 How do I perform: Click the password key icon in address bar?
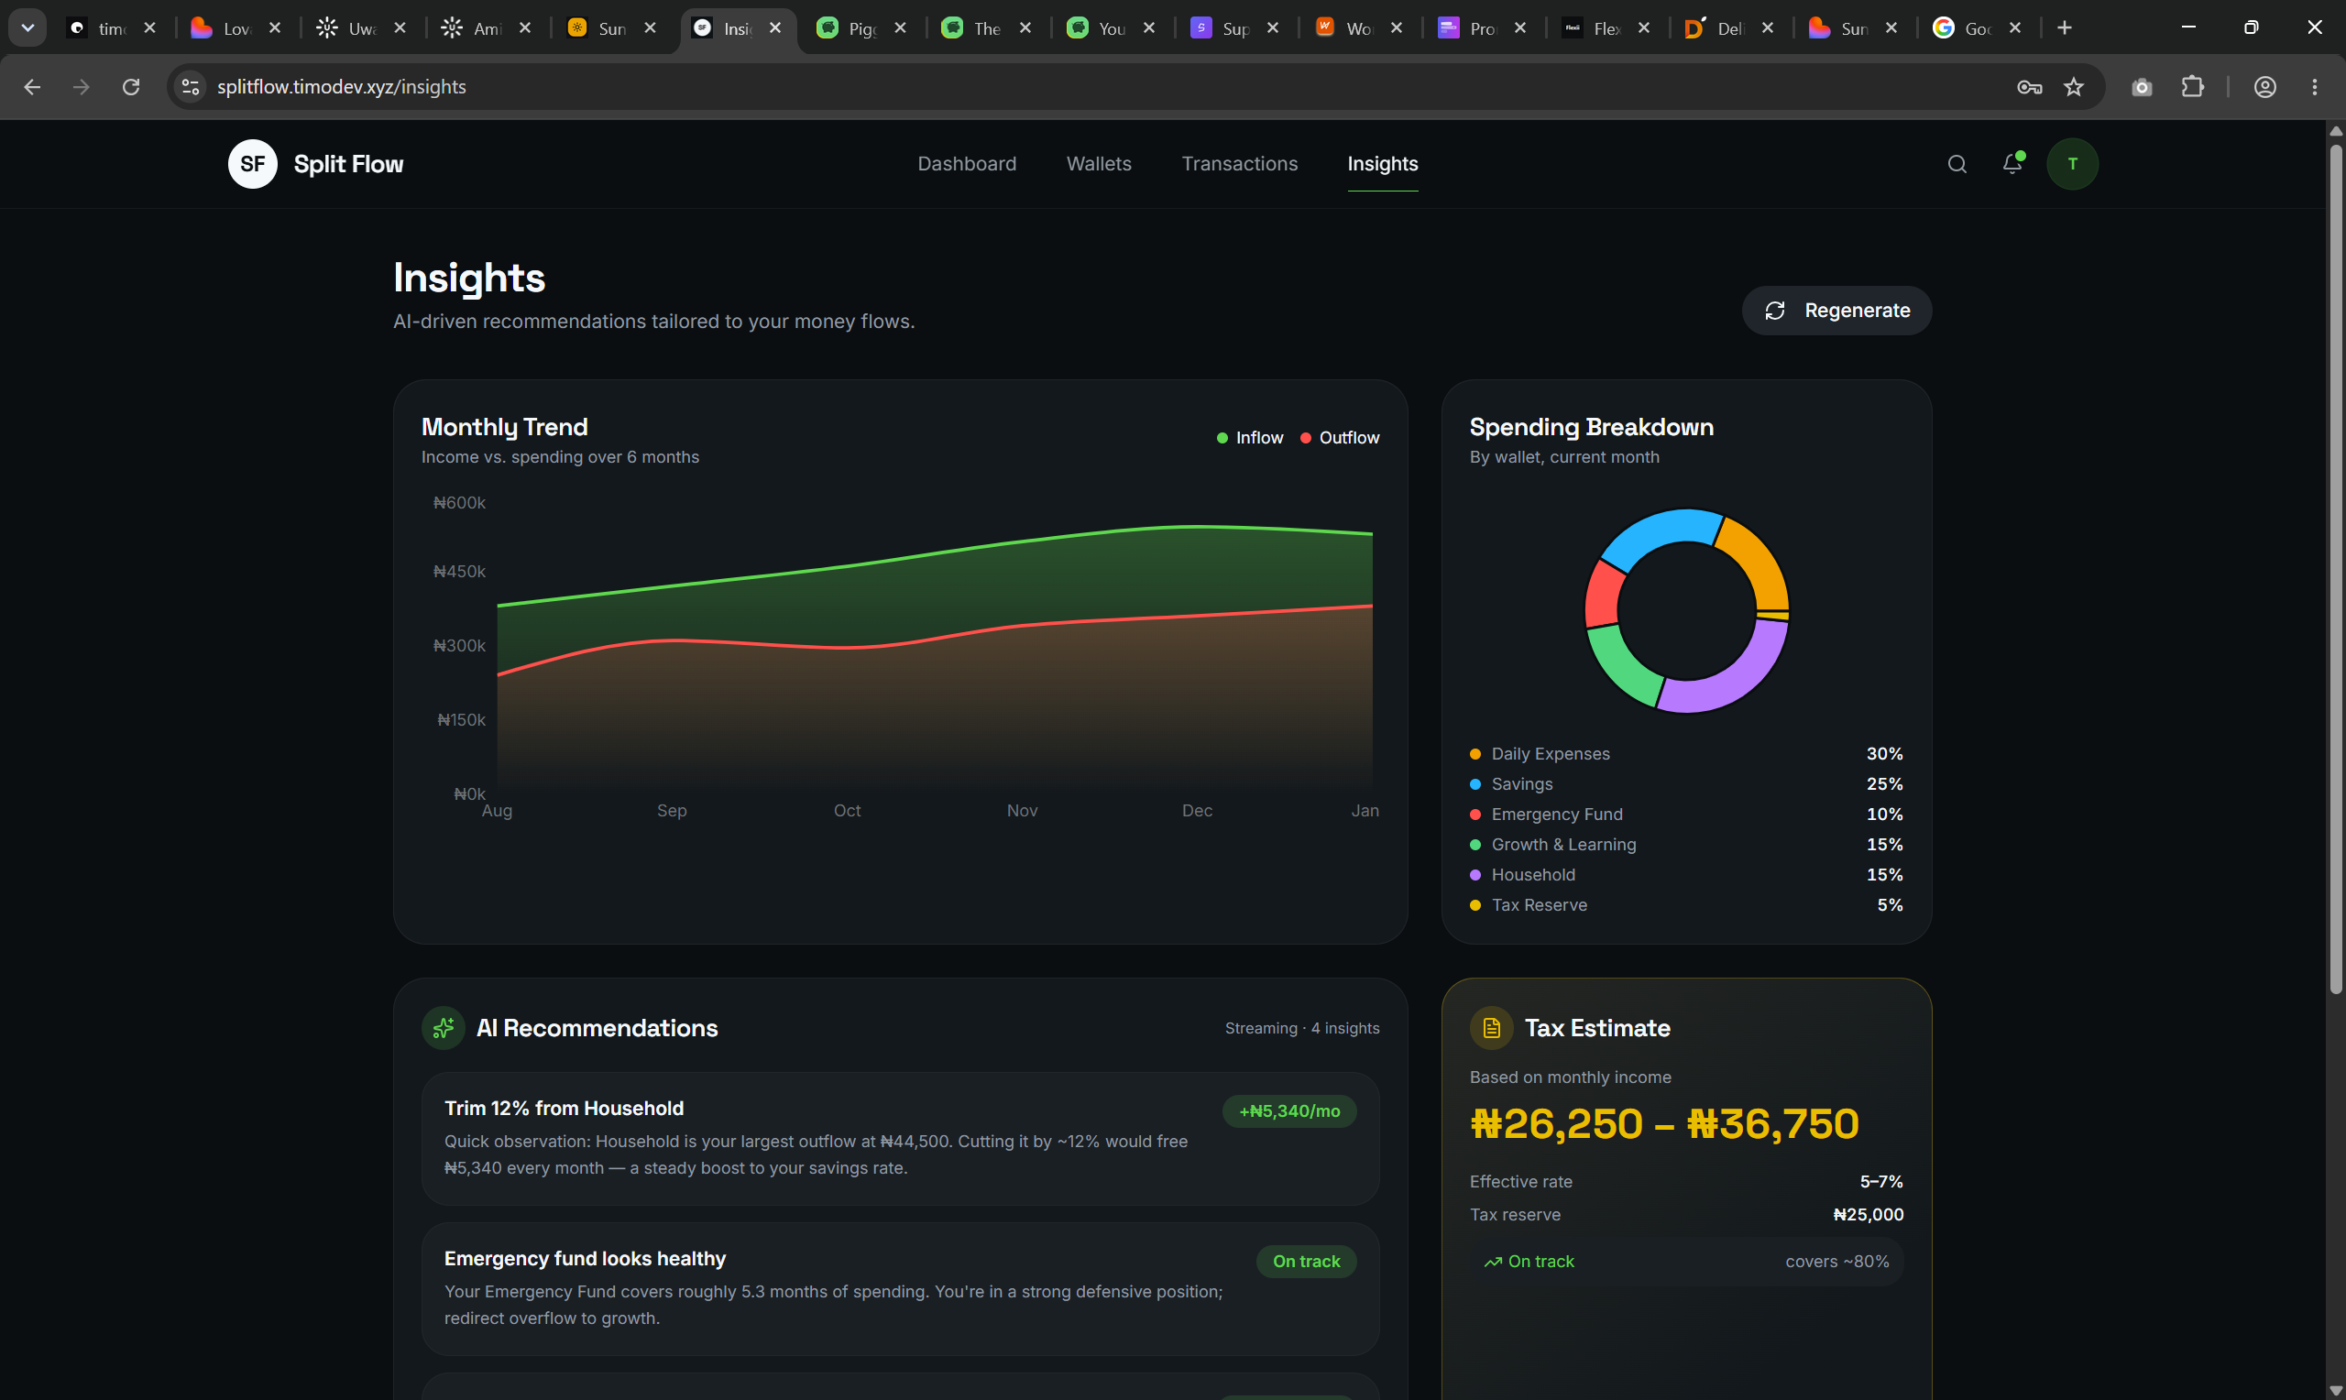pos(2029,87)
